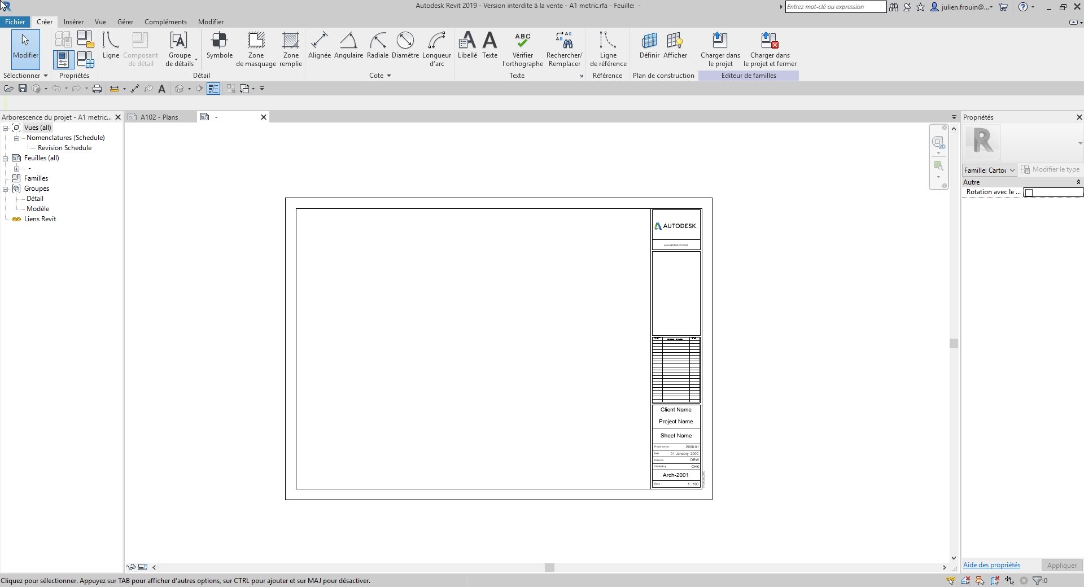
Task: Collapse the Feuilles (all) tree node
Action: pyautogui.click(x=5, y=159)
